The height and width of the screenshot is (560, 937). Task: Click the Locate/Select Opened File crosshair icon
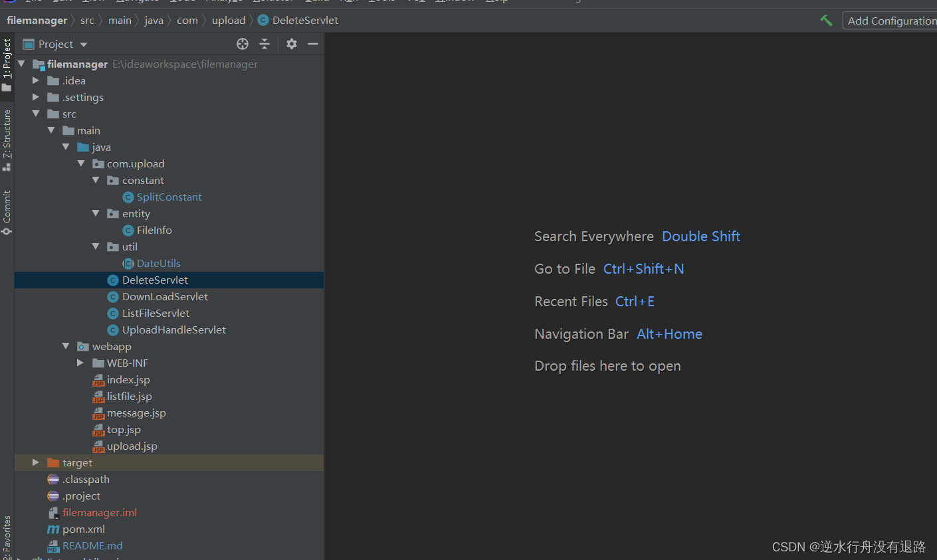point(243,44)
